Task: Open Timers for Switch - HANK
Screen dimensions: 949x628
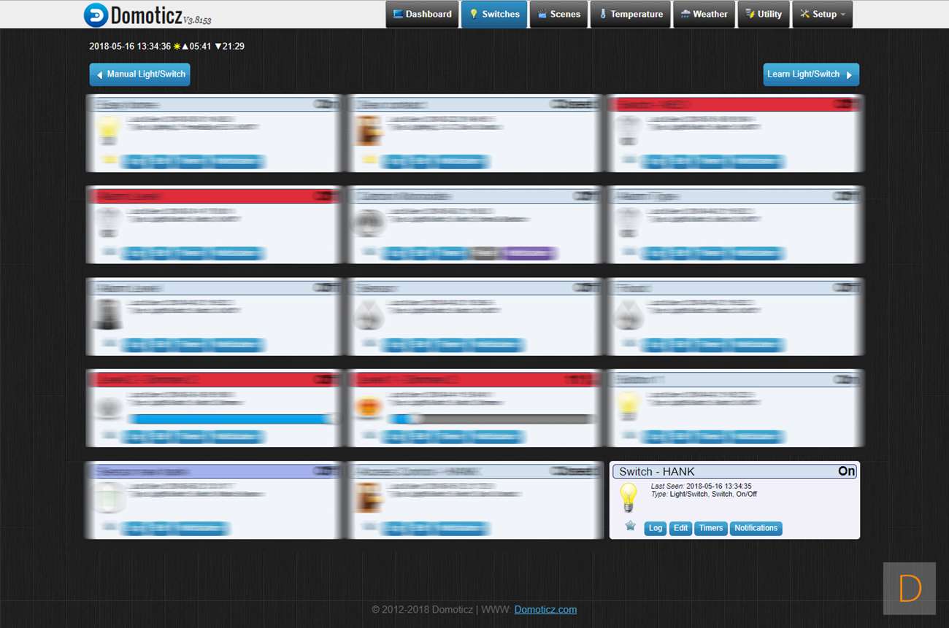Action: click(x=710, y=528)
